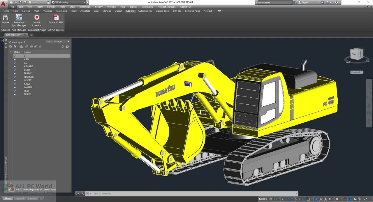Select the KACA layer row

pos(41,84)
